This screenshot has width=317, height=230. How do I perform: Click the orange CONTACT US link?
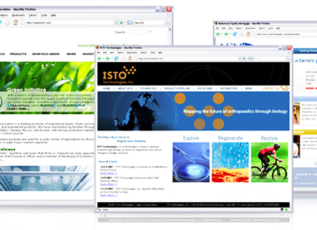click(271, 88)
